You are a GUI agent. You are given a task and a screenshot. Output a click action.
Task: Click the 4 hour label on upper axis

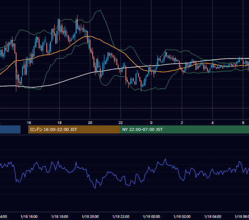pyautogui.click(x=212, y=123)
